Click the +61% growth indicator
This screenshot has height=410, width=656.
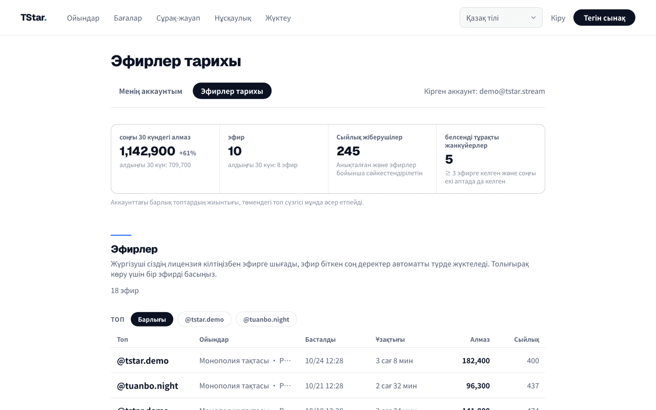coord(188,153)
